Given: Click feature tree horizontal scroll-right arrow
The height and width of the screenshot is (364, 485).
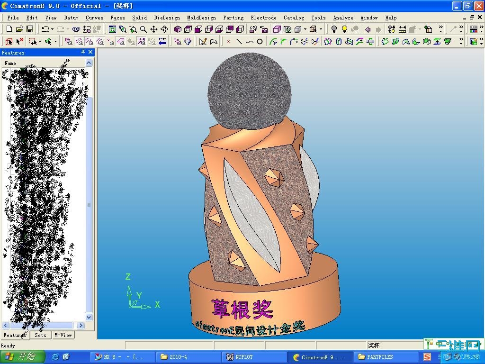Looking at the screenshot, I should click(81, 325).
